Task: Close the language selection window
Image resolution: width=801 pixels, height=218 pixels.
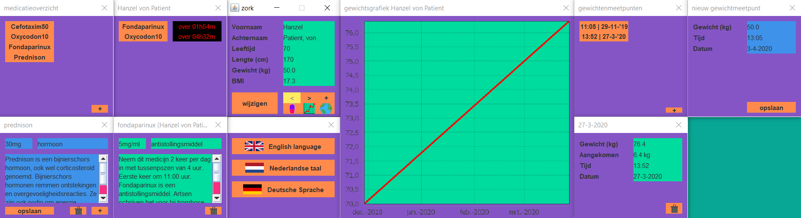Action: pyautogui.click(x=331, y=125)
